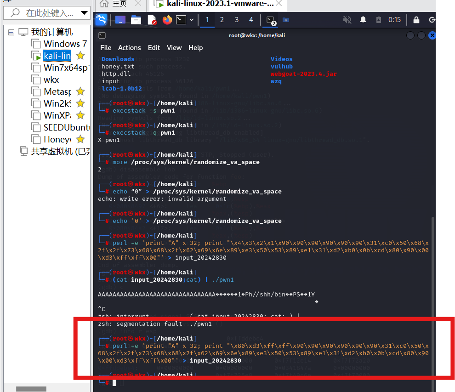455x392 pixels.
Task: Maximize the terminal with second round button
Action: [421, 35]
